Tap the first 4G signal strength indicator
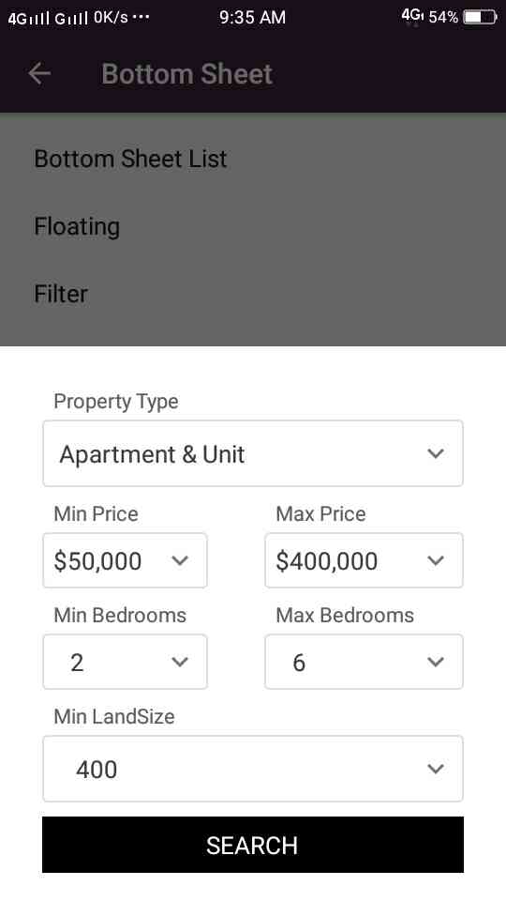This screenshot has width=506, height=901. tap(28, 18)
